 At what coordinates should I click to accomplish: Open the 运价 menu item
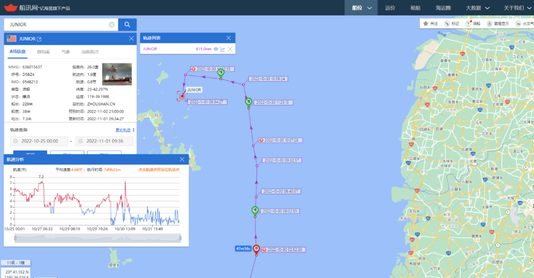tap(390, 7)
